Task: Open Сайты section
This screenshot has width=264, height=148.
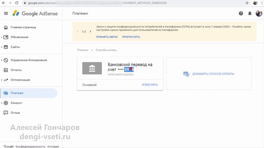Action: tap(15, 47)
